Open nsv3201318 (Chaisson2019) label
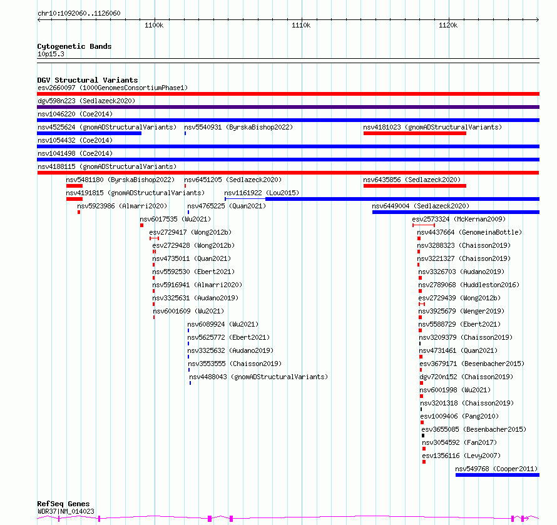Screen dimensions: 557x525 point(467,403)
